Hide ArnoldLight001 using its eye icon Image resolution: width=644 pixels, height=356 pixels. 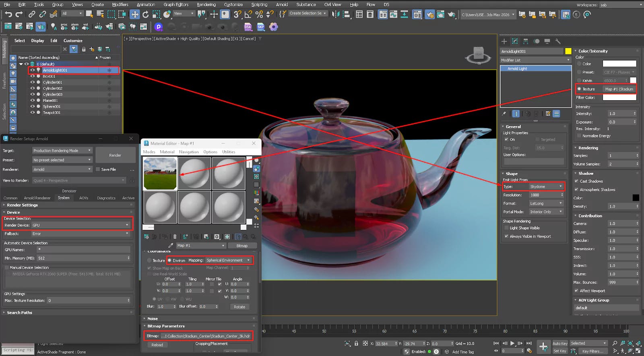click(x=33, y=70)
